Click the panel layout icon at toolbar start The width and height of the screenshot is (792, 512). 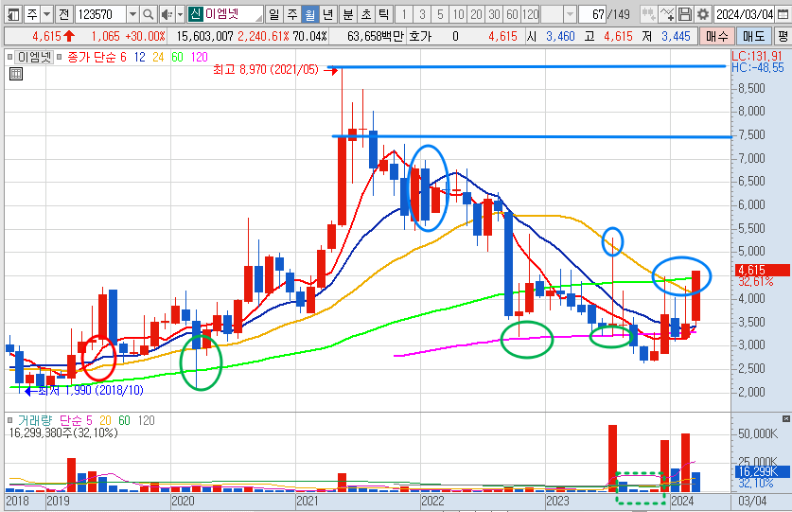click(x=13, y=14)
